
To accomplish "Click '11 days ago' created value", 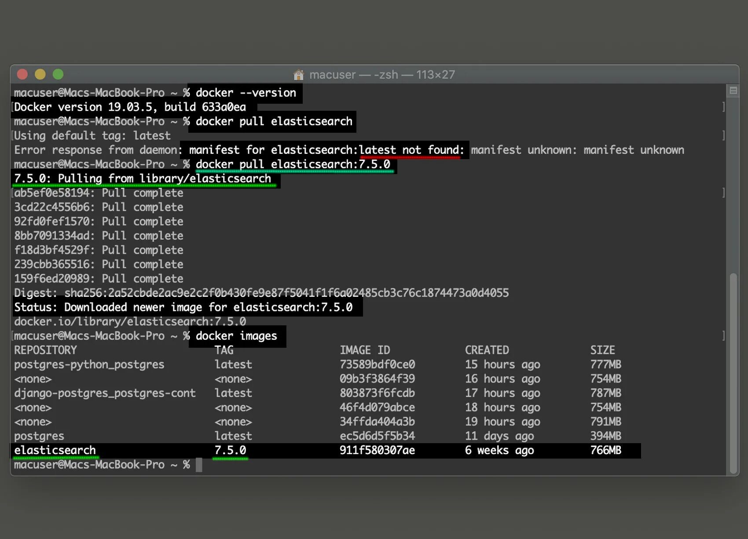I will pyautogui.click(x=499, y=436).
